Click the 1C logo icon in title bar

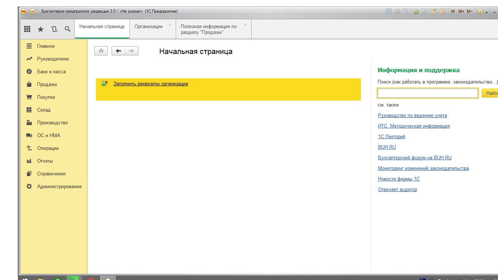tap(24, 11)
